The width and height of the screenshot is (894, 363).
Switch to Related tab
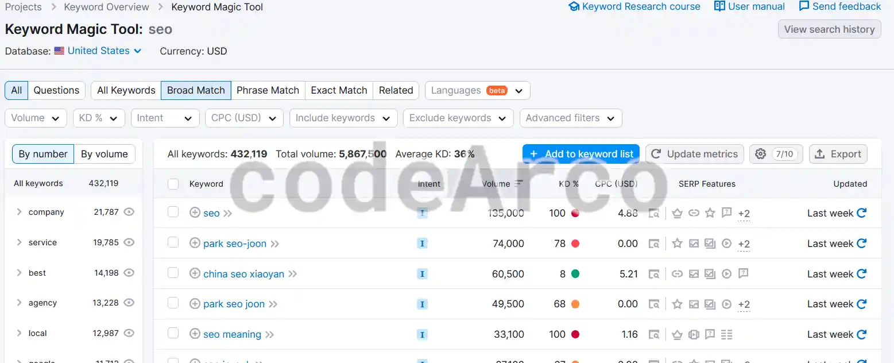396,90
